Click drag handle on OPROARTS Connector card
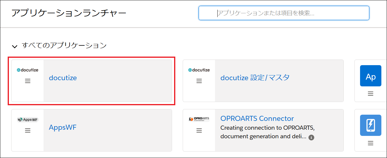The height and width of the screenshot is (158, 387). coord(199,130)
